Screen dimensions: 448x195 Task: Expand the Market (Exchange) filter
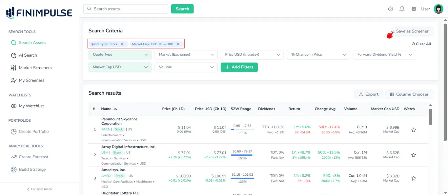click(x=186, y=55)
